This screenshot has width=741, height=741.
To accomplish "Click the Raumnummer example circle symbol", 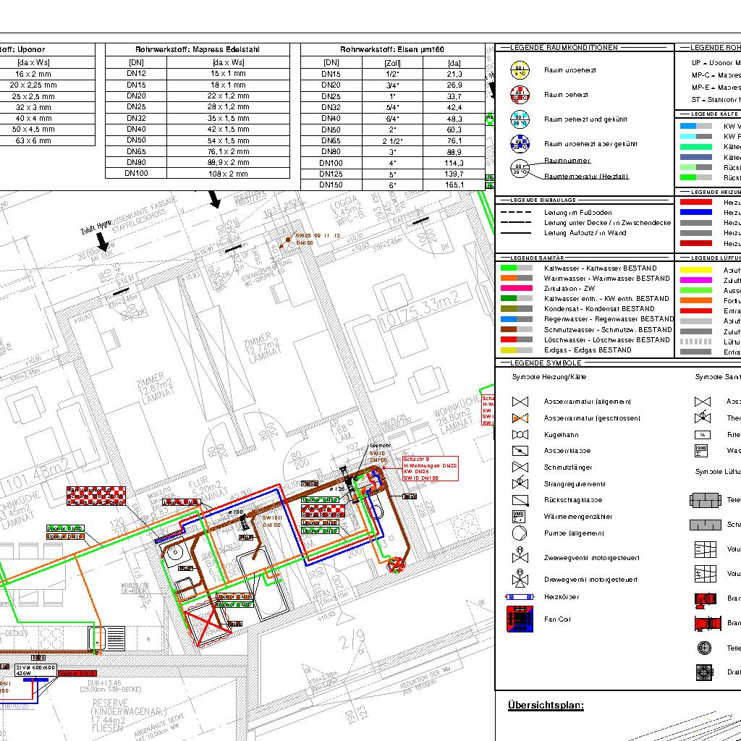I will point(520,169).
